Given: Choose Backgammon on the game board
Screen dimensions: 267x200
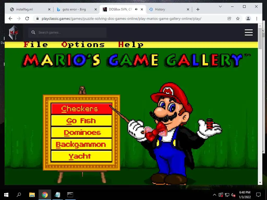Looking at the screenshot, I should 82,144.
